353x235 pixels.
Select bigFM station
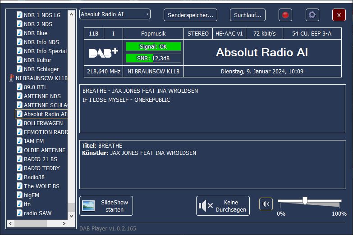tap(31, 195)
